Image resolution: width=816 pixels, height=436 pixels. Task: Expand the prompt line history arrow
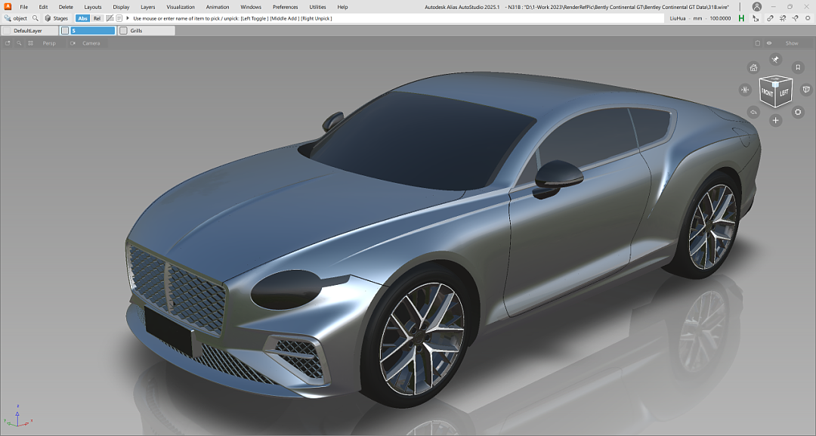[x=127, y=18]
